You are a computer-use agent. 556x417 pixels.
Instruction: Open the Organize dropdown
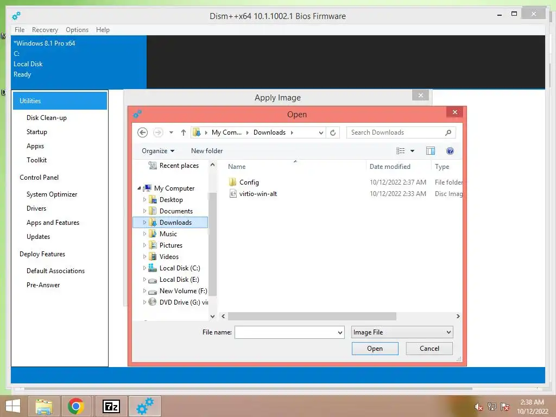tap(158, 151)
